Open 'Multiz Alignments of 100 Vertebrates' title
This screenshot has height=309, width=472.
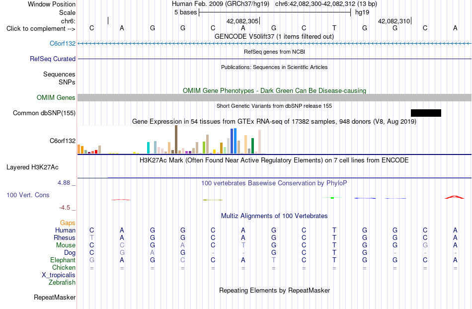coord(274,216)
